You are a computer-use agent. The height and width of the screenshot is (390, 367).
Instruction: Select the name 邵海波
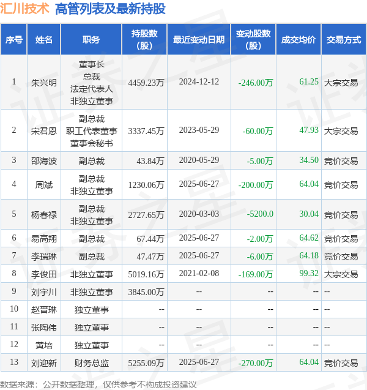click(x=43, y=161)
